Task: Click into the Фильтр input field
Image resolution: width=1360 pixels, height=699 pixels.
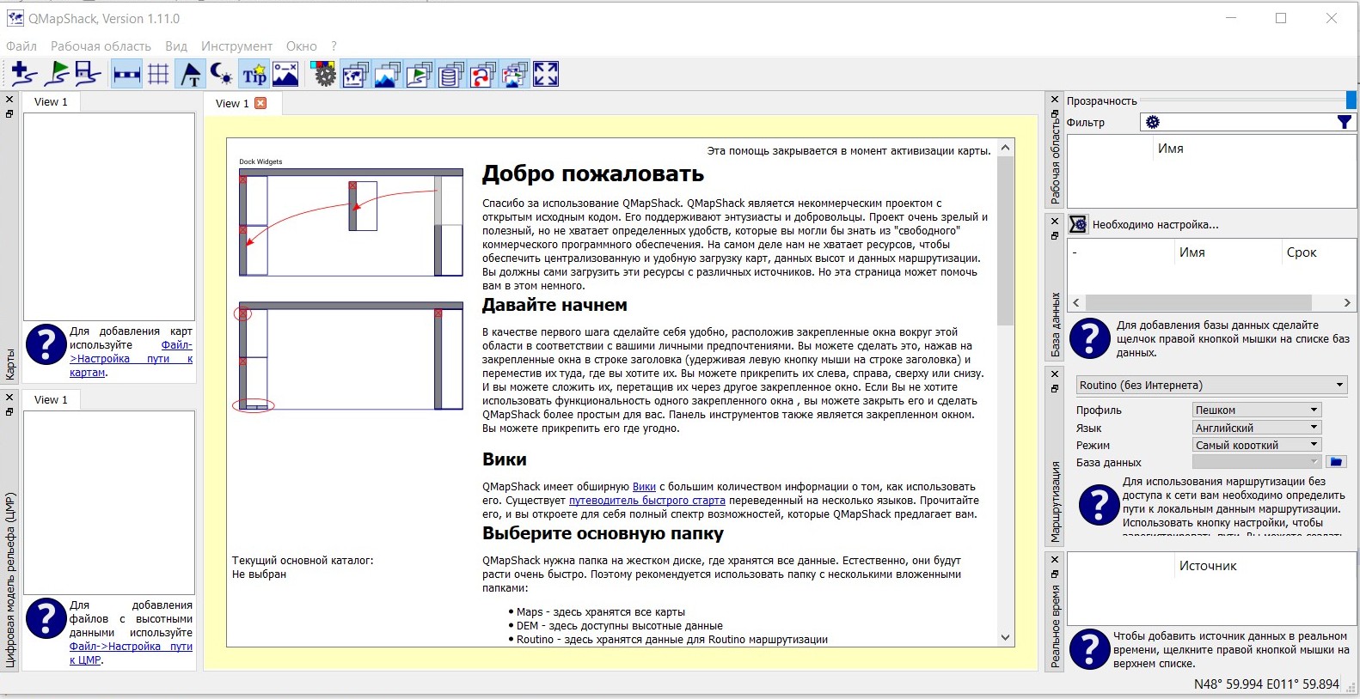Action: point(1248,123)
